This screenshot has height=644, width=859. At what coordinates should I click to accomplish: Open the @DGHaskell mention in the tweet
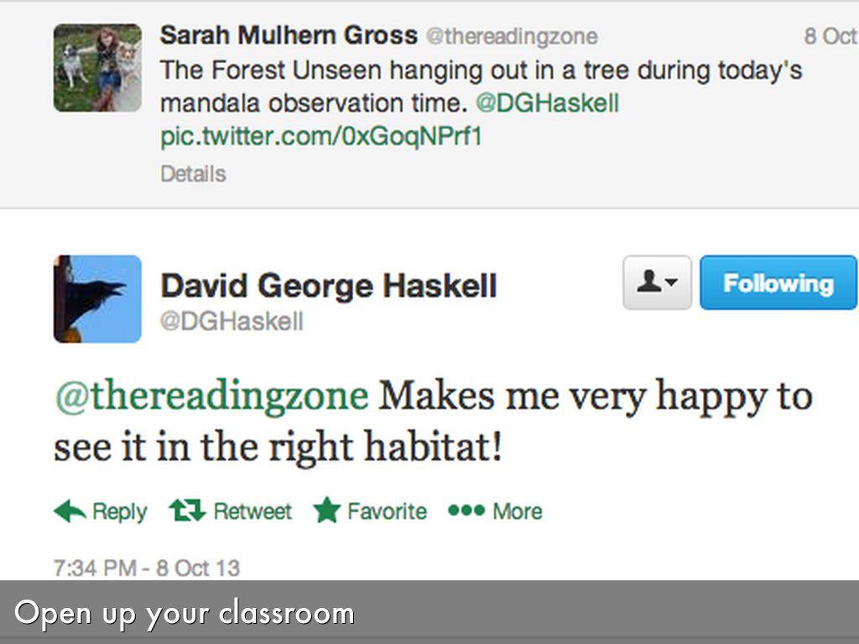click(547, 103)
